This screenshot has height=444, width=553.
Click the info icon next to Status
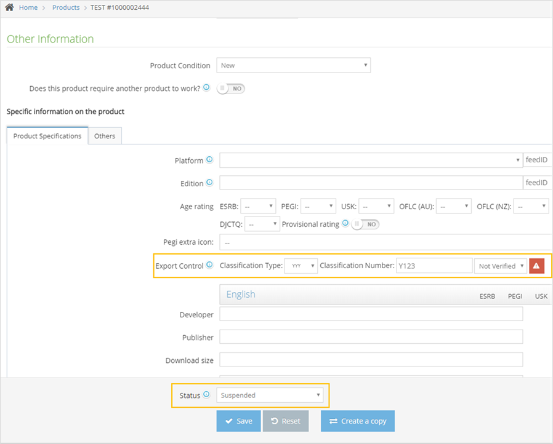coord(206,395)
